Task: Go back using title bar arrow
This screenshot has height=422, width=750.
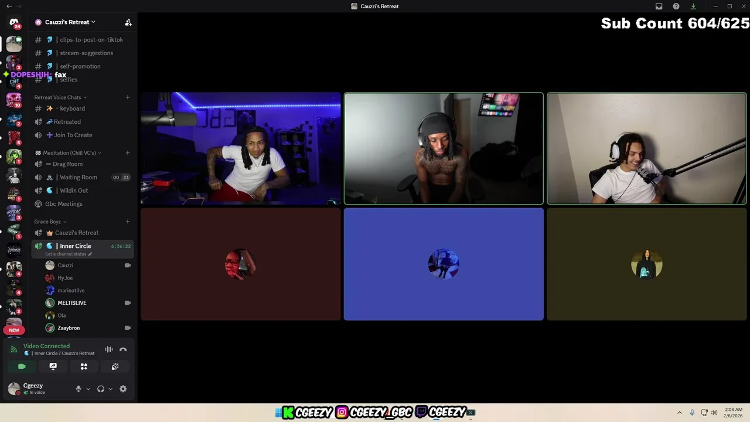Action: 9,6
